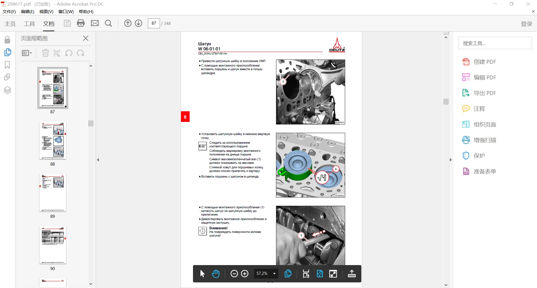The image size is (537, 288).
Task: Delete selected page with trash icon
Action: coord(45,53)
